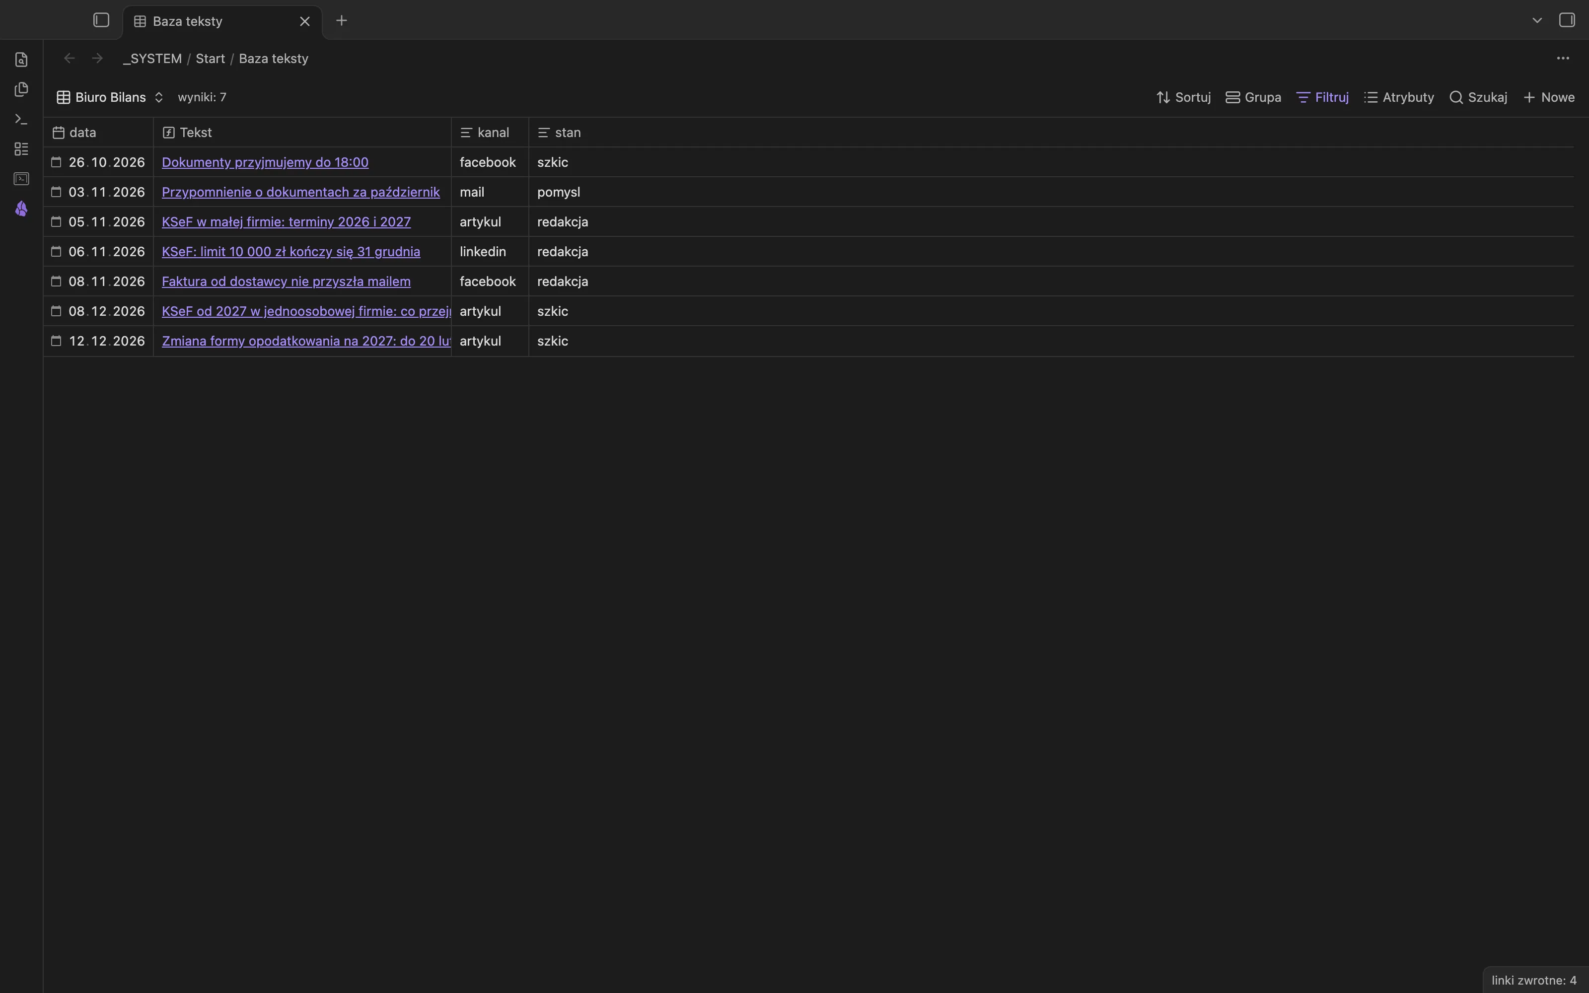Image resolution: width=1589 pixels, height=993 pixels.
Task: Open linki zwrotne: 4 in status bar
Action: point(1534,981)
